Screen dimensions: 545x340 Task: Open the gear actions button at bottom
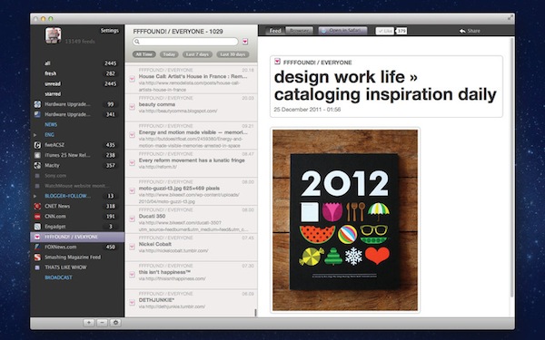(115, 323)
